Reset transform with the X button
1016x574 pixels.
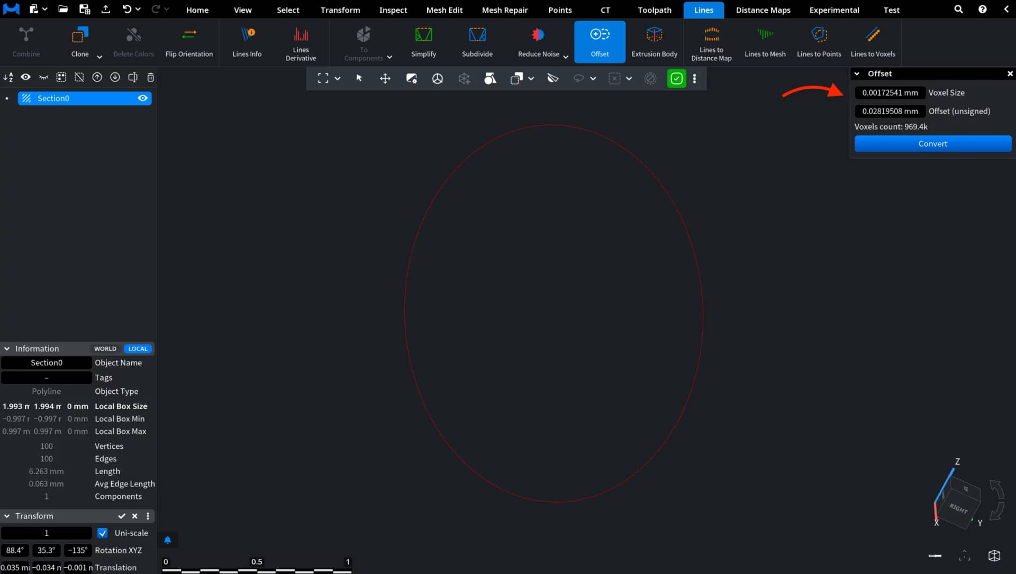click(134, 516)
